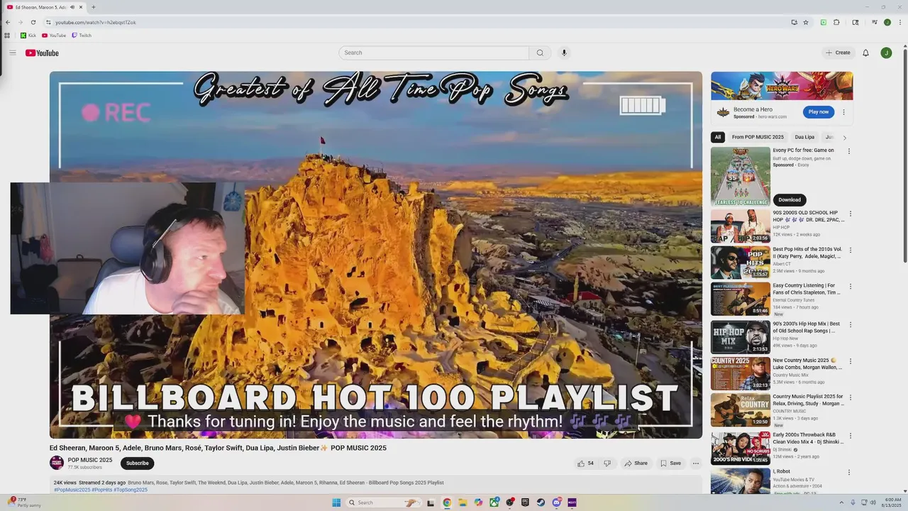Open Epic Games Launcher from the taskbar

525,502
